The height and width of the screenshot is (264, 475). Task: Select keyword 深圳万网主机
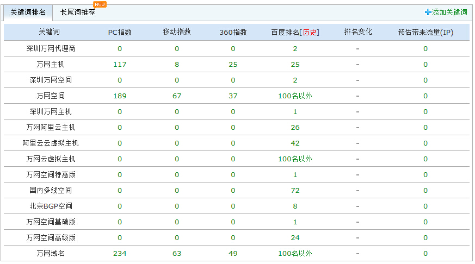[51, 111]
